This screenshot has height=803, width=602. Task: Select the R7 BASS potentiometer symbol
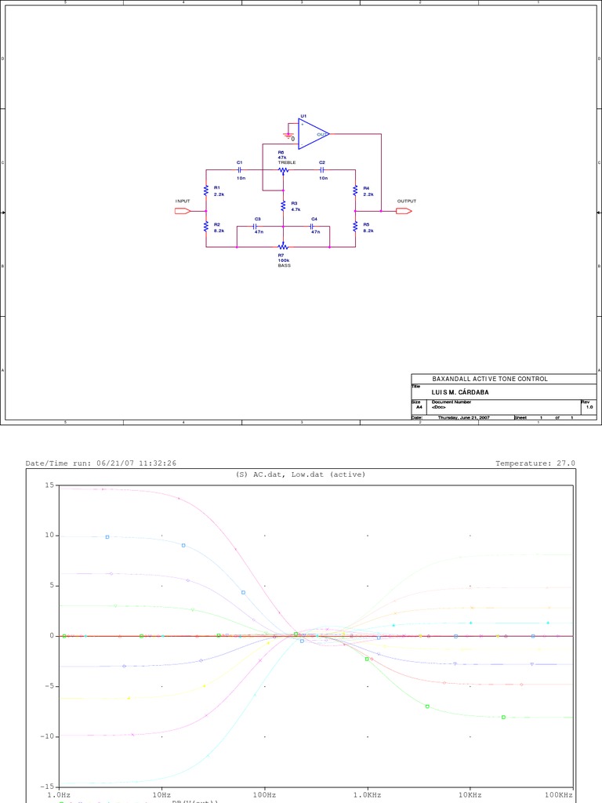[283, 247]
